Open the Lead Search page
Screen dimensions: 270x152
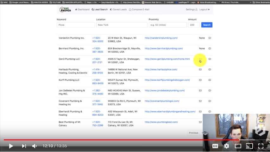(x=99, y=9)
